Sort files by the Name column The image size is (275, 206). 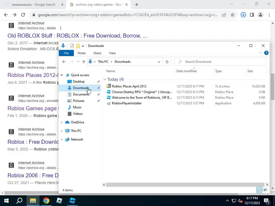111,71
